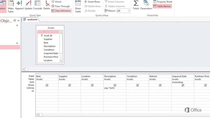This screenshot has height=118, width=210.
Task: Uncheck Show for Location column
Action: point(92,85)
